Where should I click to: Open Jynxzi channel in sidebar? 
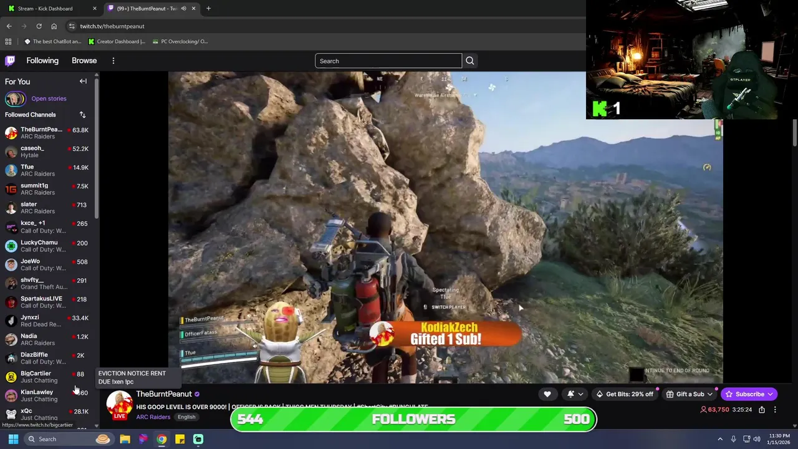47,321
